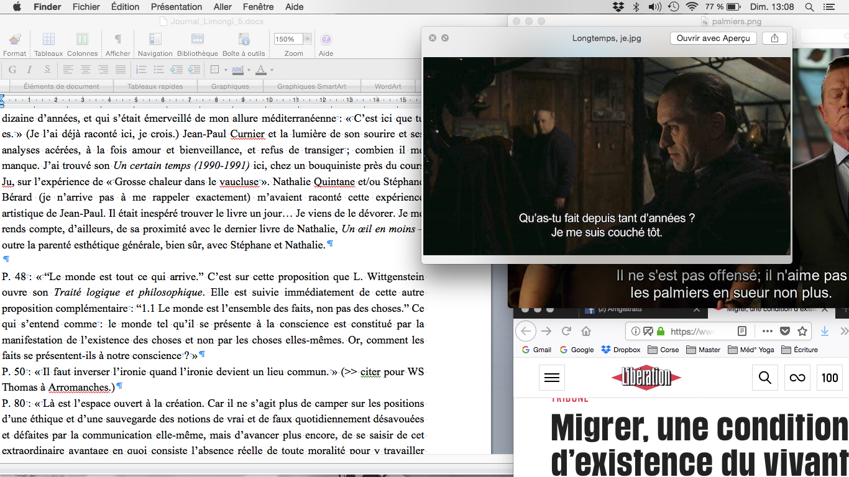Open the Format brush tool
Screen dimensions: 849x477
pos(15,40)
